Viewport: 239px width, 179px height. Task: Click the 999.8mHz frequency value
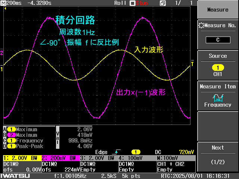coord(80,141)
